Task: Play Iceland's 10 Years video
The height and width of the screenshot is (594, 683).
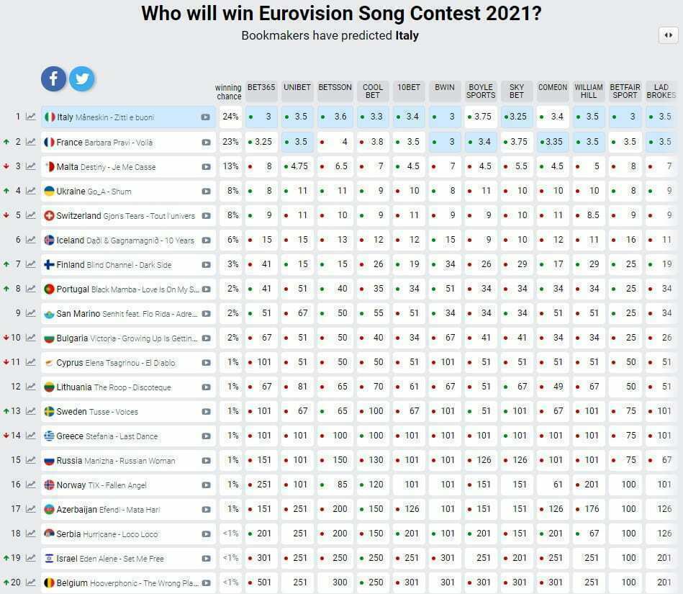Action: [x=206, y=240]
